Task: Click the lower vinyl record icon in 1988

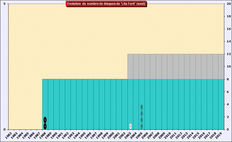Action: (x=45, y=126)
